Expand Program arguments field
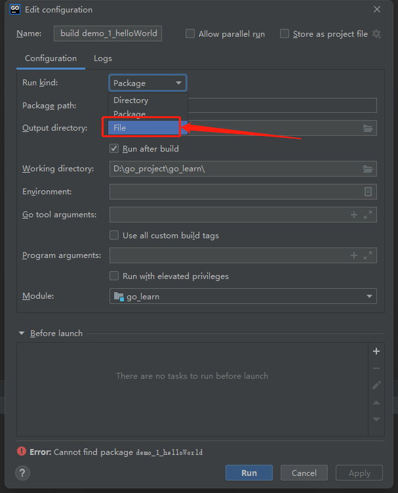The height and width of the screenshot is (493, 398). [x=368, y=255]
